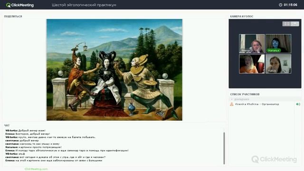
Task: Select Елена's camera thumbnail
Action: [x=252, y=44]
